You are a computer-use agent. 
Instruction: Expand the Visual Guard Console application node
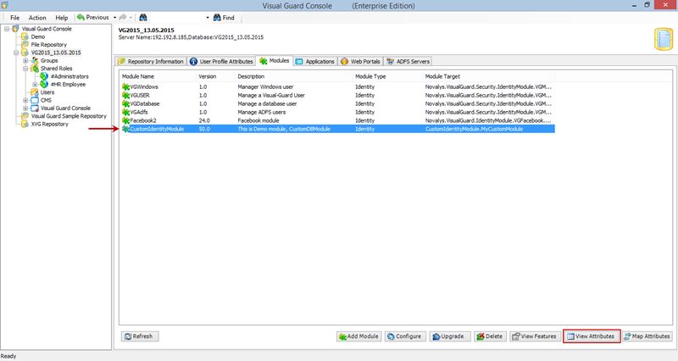tap(25, 108)
